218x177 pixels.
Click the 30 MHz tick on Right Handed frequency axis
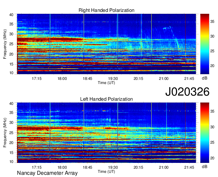pyautogui.click(x=11, y=34)
